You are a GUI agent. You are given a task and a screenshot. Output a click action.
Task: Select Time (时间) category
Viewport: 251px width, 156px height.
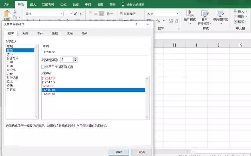(x=20, y=66)
